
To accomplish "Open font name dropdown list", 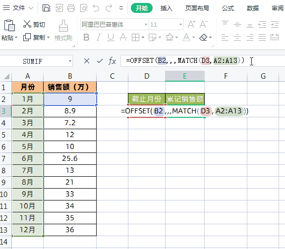I will (x=146, y=24).
